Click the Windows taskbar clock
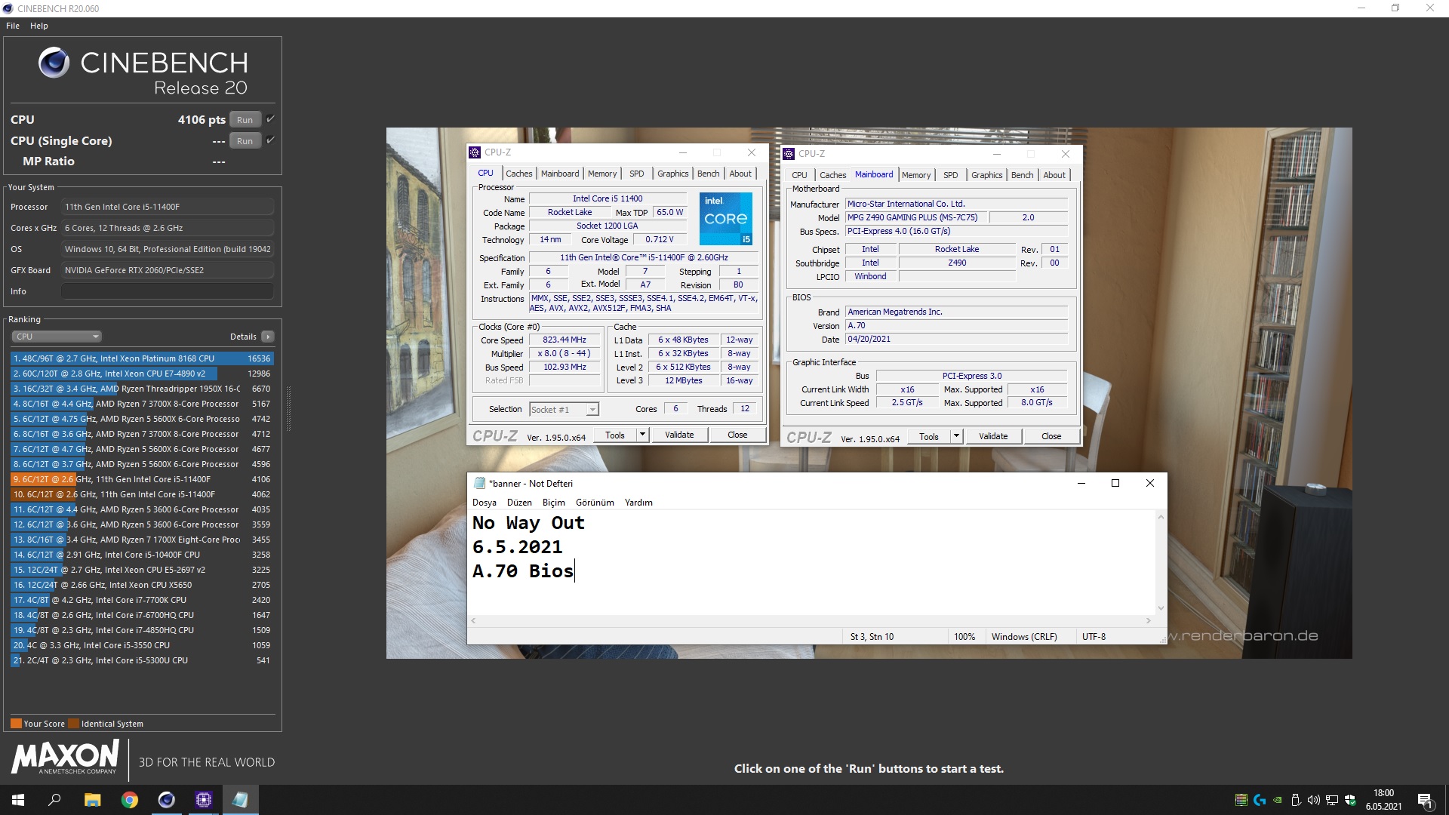Screen dimensions: 1449x815 coord(1383,800)
